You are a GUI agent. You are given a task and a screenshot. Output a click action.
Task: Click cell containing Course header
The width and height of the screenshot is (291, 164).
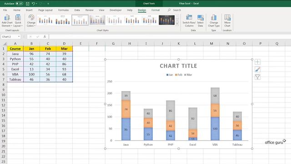pyautogui.click(x=15, y=49)
